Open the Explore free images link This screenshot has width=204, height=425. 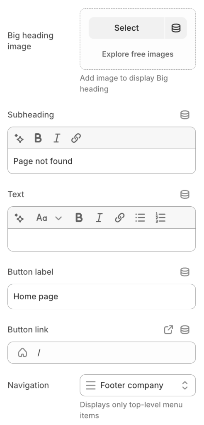[x=138, y=54]
